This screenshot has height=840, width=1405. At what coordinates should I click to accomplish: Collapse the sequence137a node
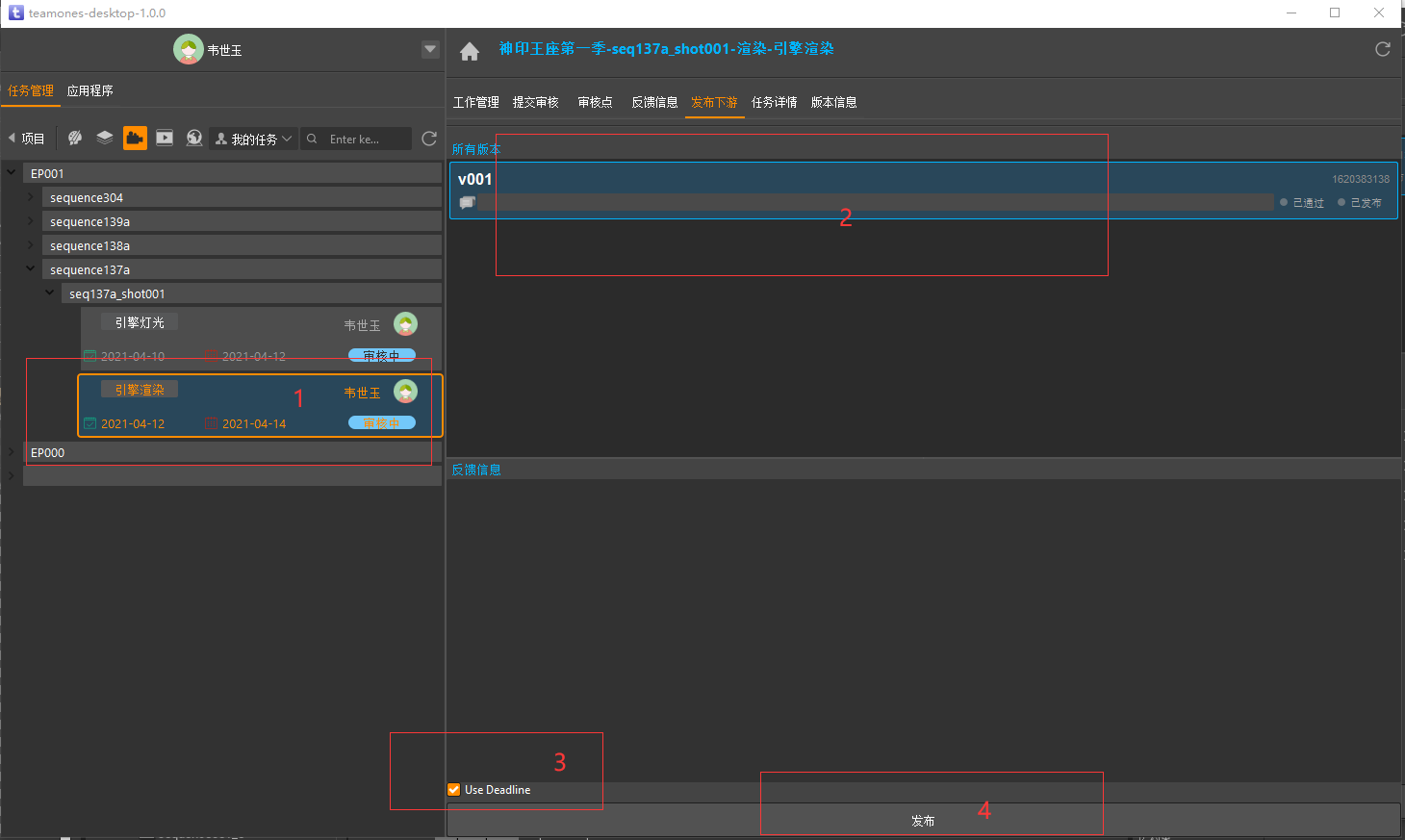click(31, 269)
